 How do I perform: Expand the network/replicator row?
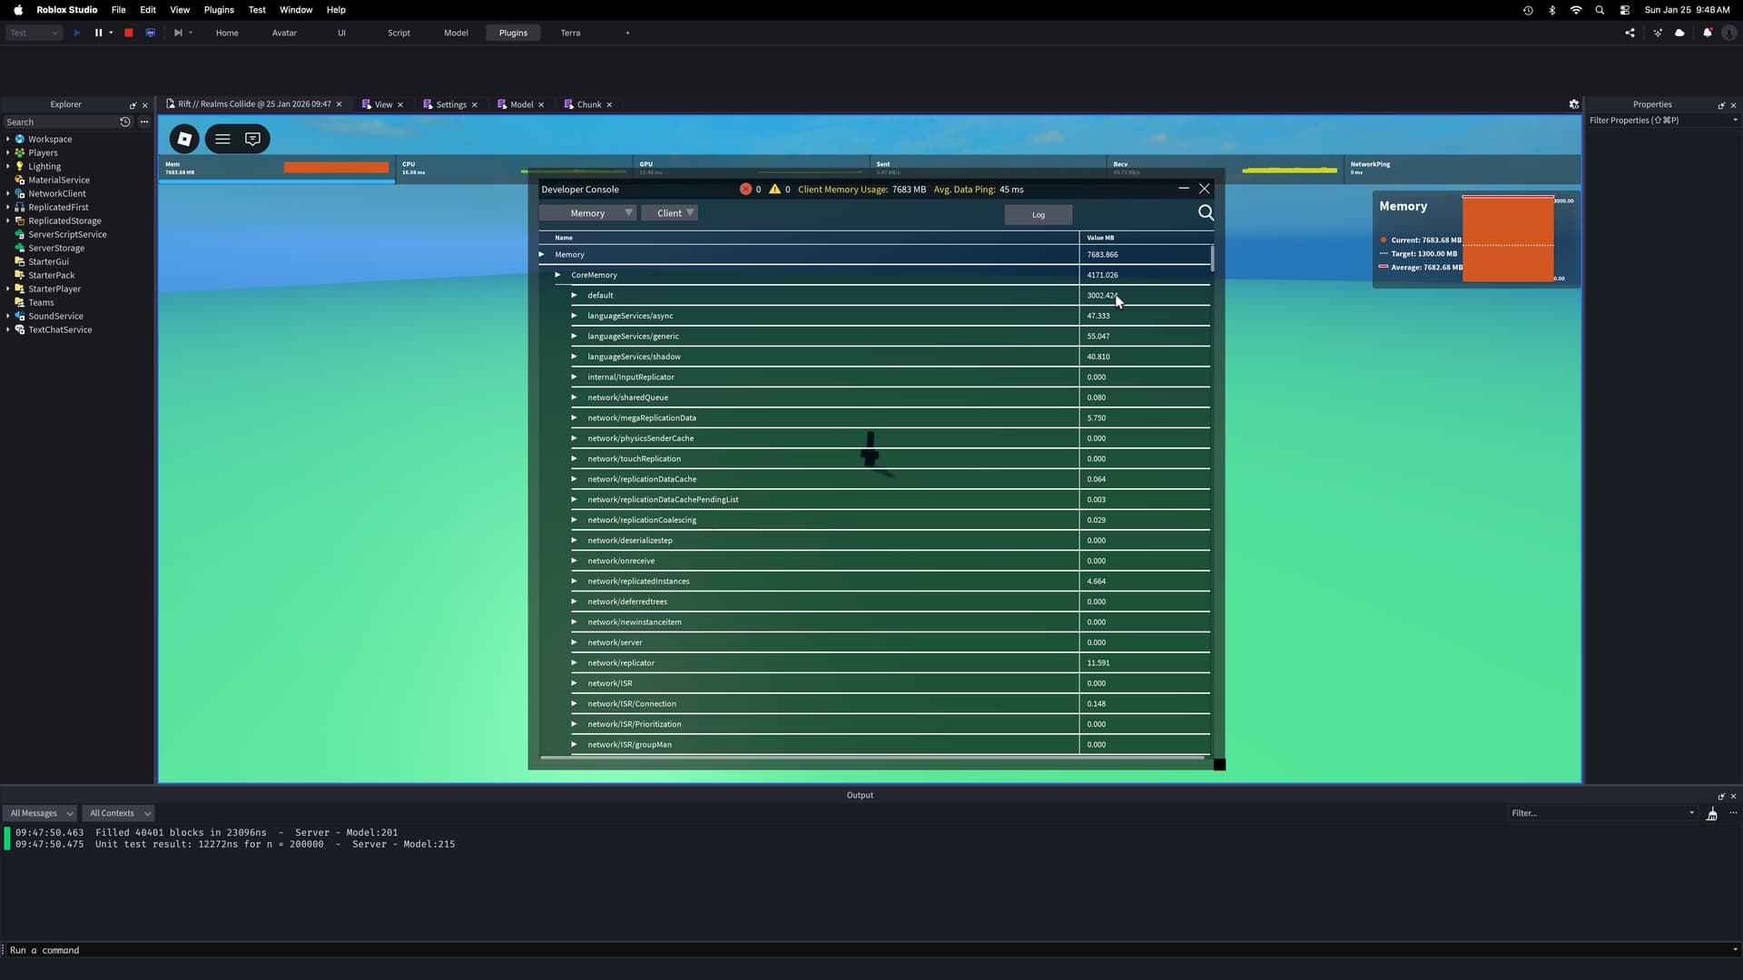(x=574, y=662)
